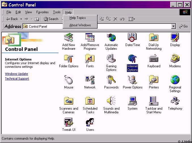
Task: Open the Fonts folder icon
Action: click(90, 59)
